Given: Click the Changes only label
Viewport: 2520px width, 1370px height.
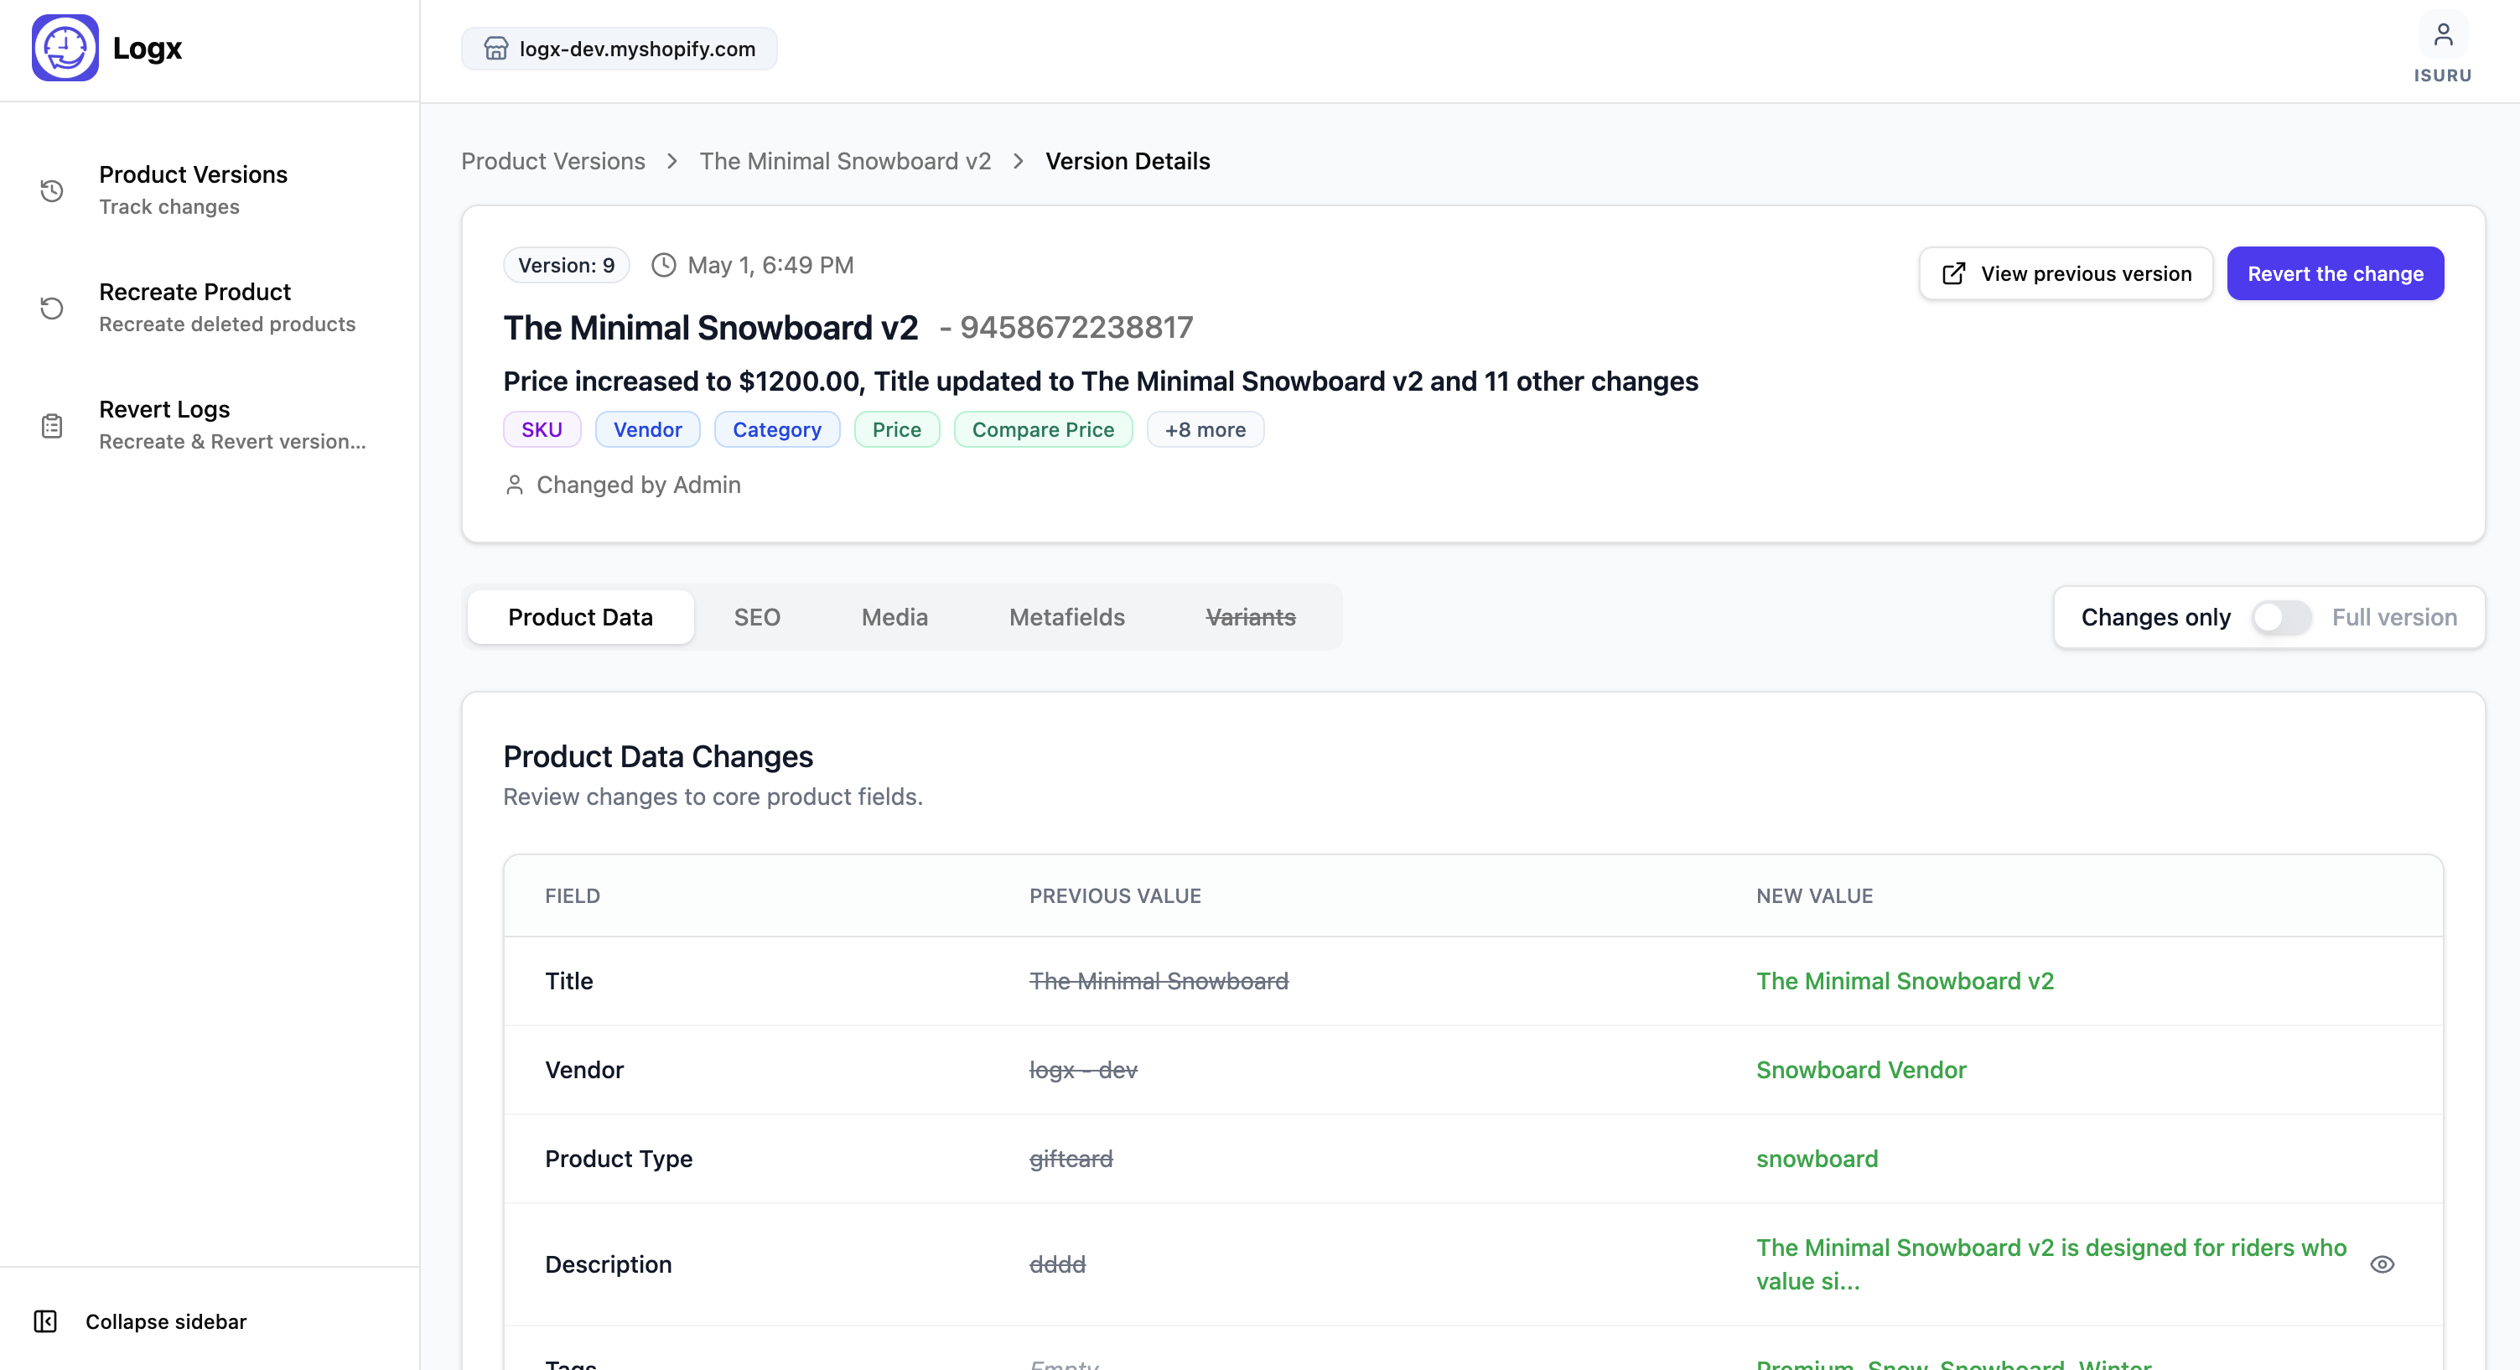Looking at the screenshot, I should (2155, 617).
